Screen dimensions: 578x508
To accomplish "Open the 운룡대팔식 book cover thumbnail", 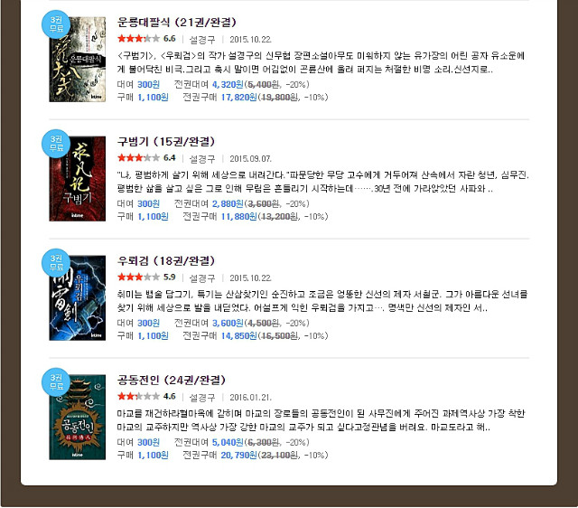I will [78, 60].
